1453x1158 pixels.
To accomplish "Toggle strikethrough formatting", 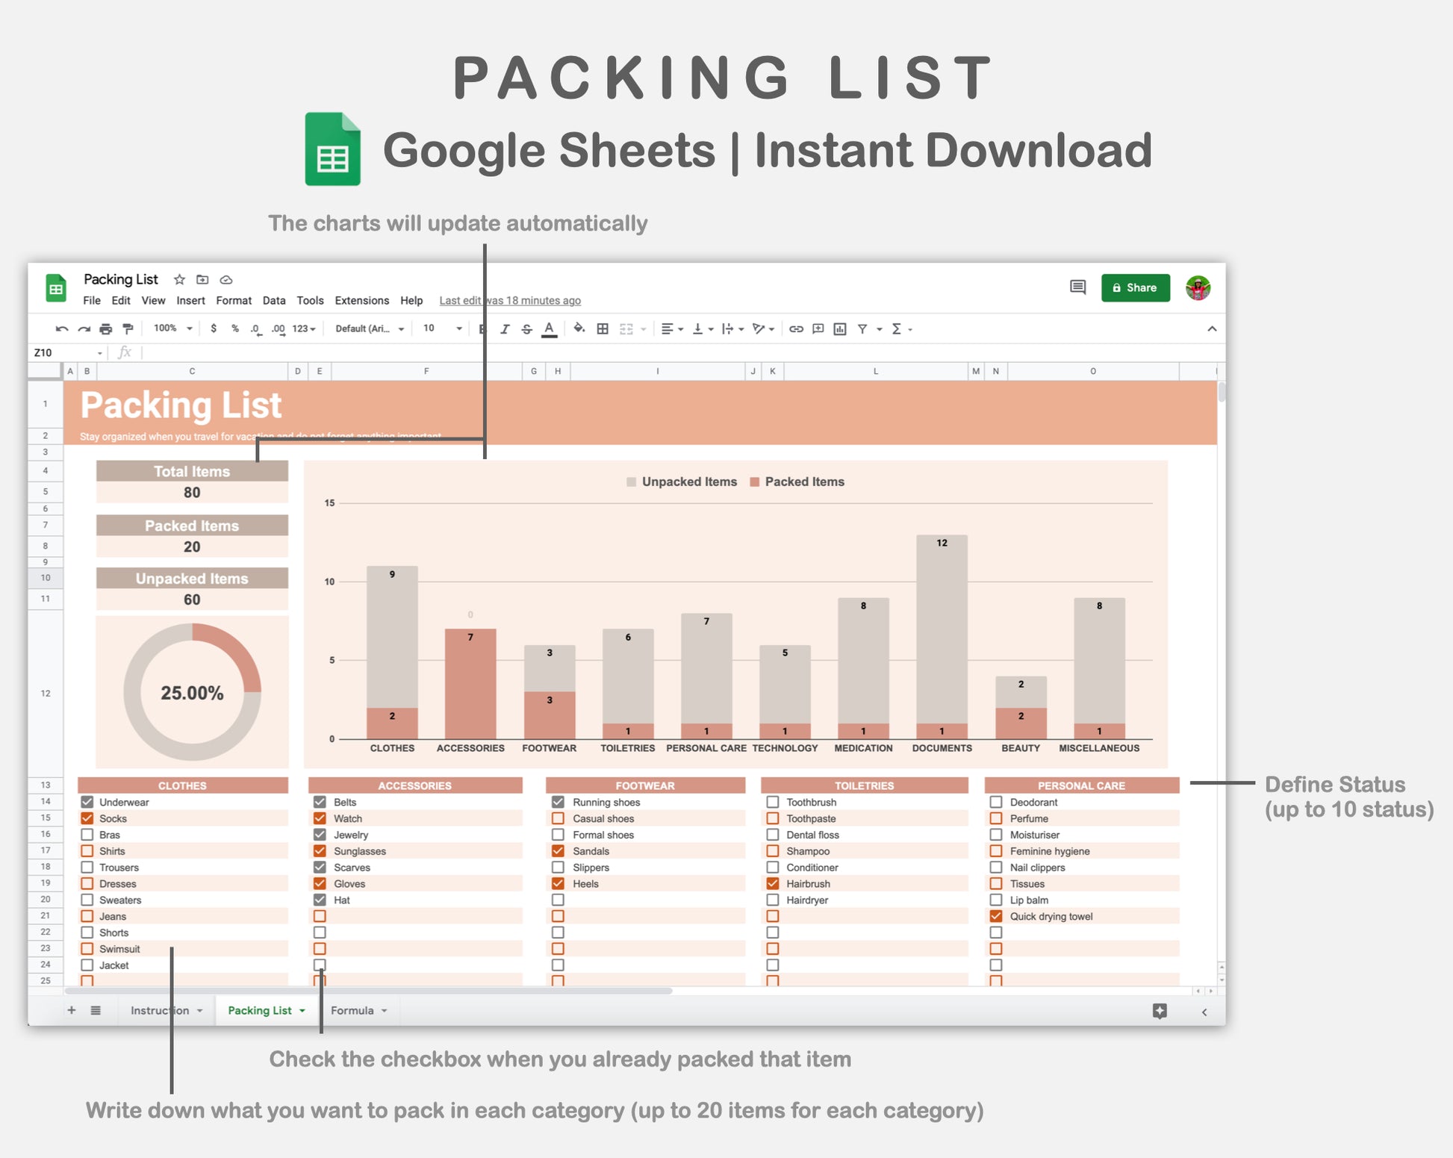I will tap(527, 329).
